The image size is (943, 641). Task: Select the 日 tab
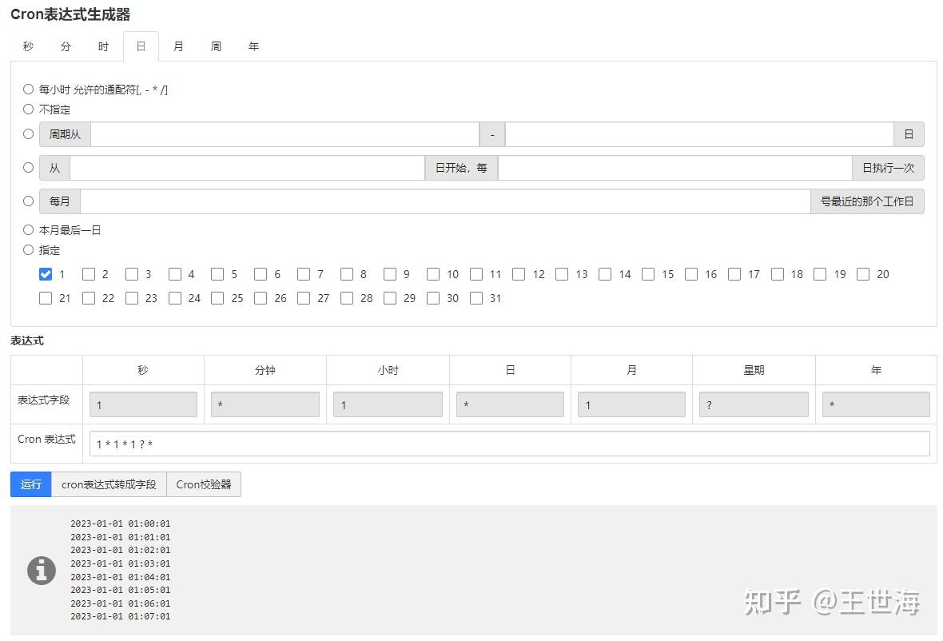click(141, 46)
